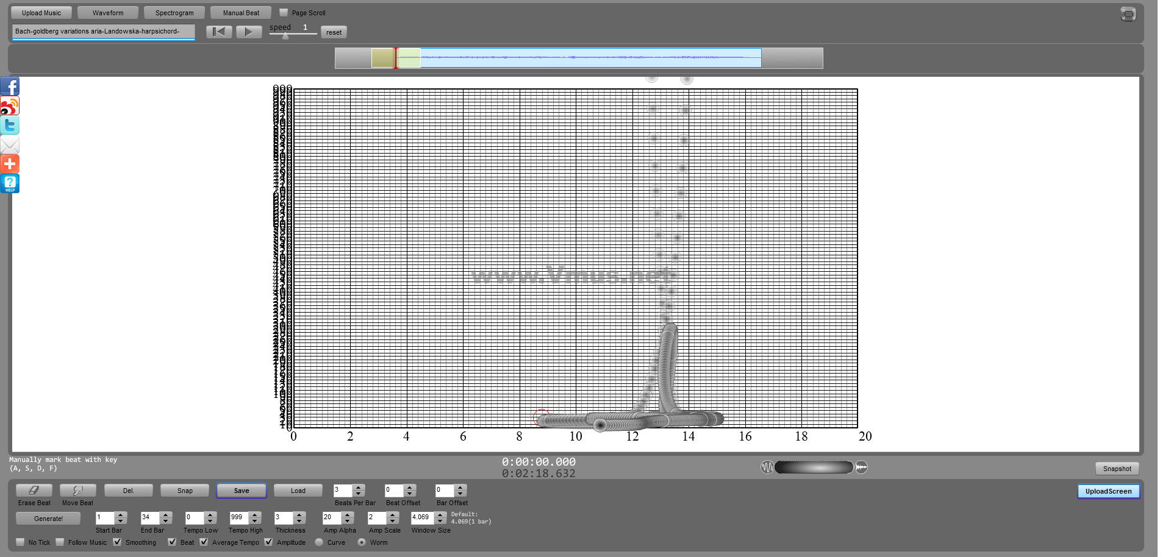1171x557 pixels.
Task: Share via the Twitter sidebar icon
Action: click(10, 126)
